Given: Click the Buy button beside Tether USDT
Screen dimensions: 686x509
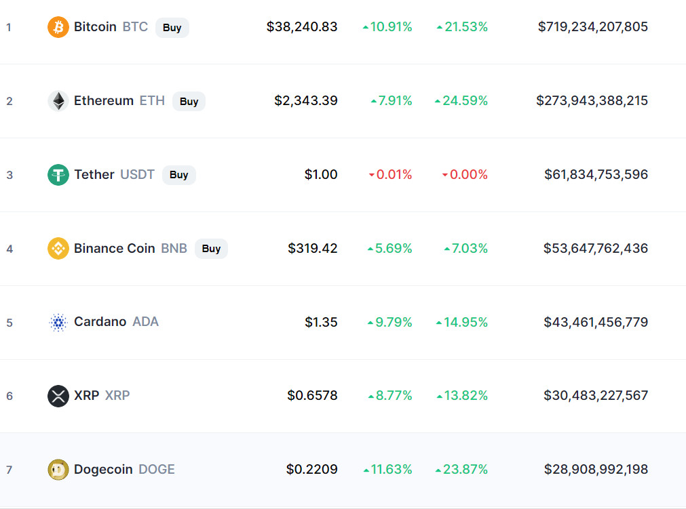Looking at the screenshot, I should [x=179, y=175].
